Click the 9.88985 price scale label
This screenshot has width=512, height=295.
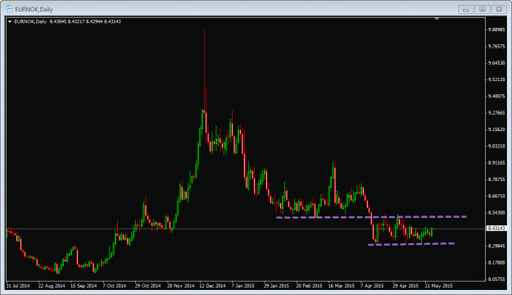point(496,29)
